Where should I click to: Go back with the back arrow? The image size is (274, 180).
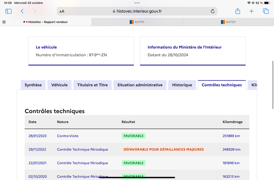[x=22, y=11]
